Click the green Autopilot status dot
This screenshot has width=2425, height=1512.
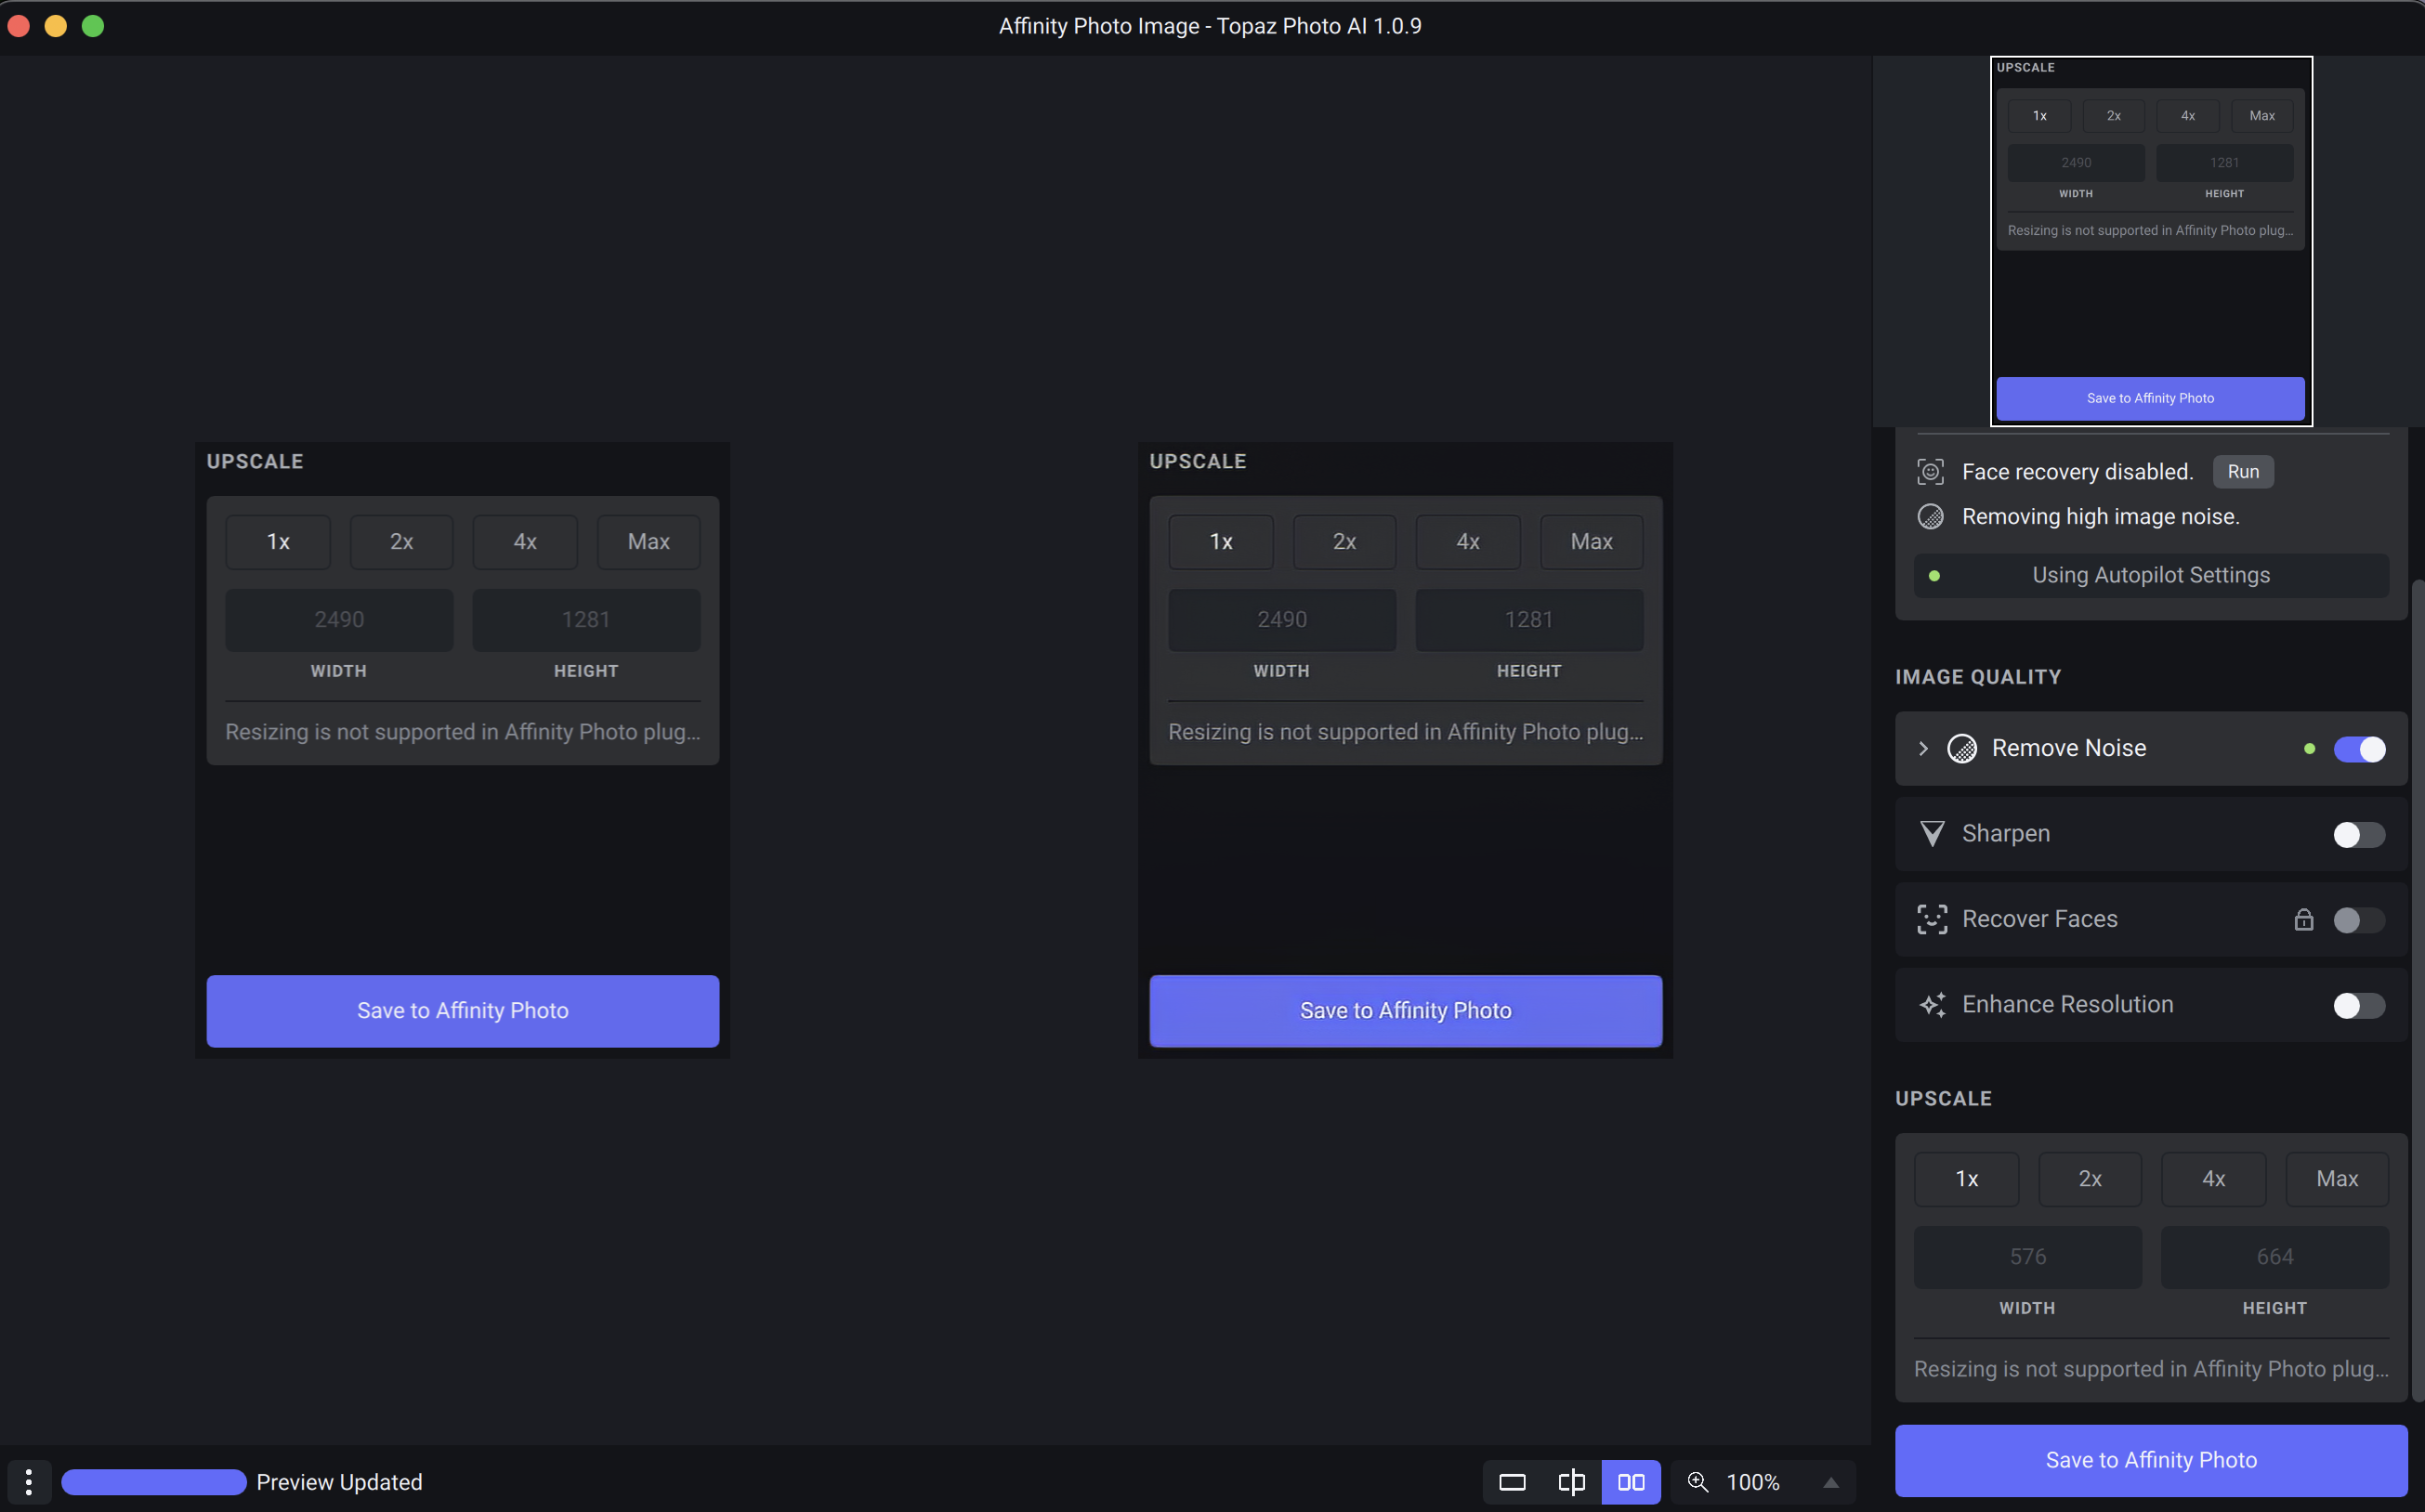[x=1933, y=575]
